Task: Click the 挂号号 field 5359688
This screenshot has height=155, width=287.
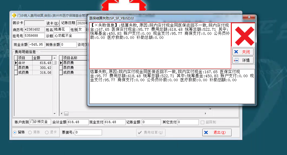Action: tap(34, 36)
